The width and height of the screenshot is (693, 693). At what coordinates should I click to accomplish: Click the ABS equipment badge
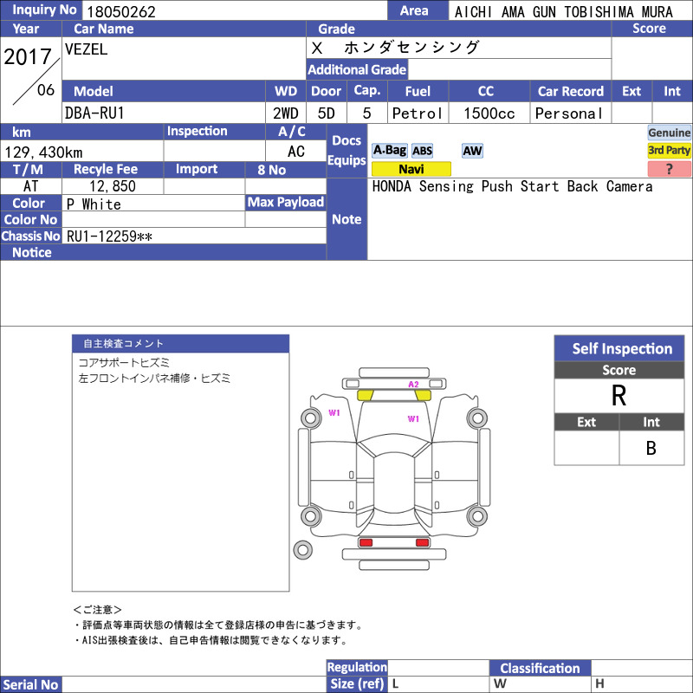tap(422, 151)
